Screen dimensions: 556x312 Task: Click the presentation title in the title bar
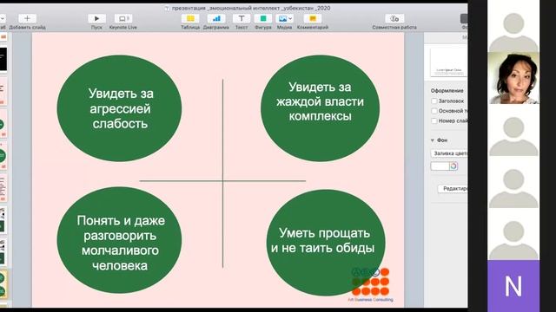[251, 8]
